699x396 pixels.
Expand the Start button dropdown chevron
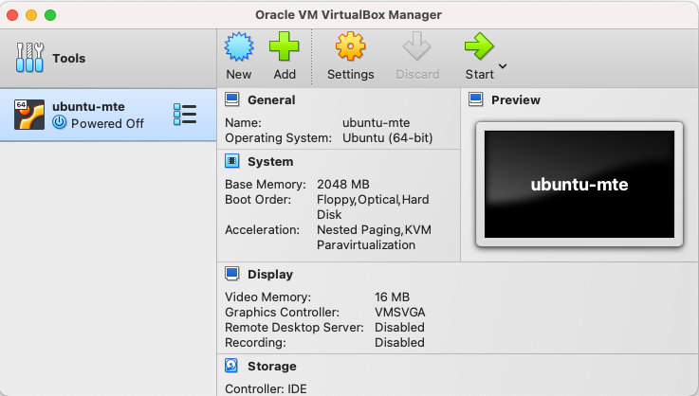(x=503, y=66)
